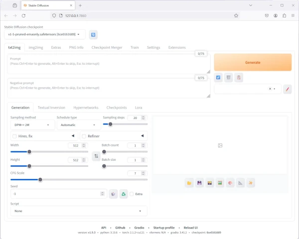This screenshot has height=239, width=299.
Task: Reuse last seed recycle icon
Action: coord(124,194)
